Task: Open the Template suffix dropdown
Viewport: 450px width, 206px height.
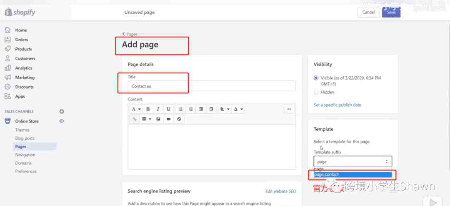Action: pyautogui.click(x=352, y=161)
